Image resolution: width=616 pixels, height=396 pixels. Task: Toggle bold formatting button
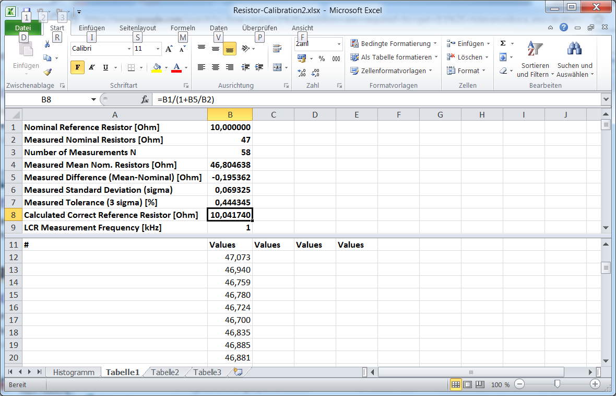(x=77, y=67)
